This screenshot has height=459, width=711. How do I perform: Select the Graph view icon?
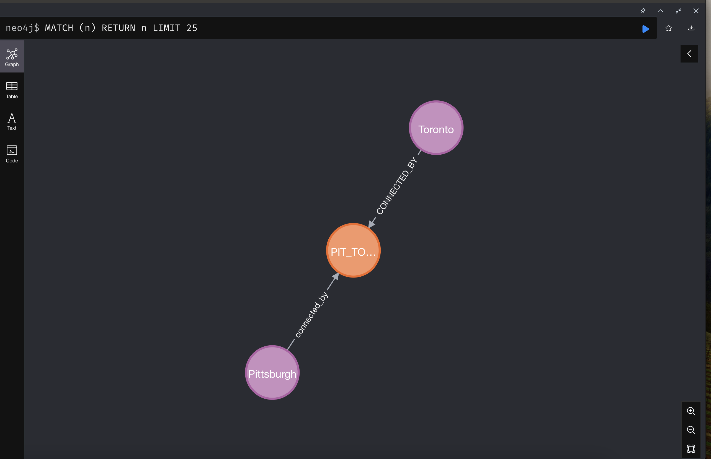click(x=12, y=57)
